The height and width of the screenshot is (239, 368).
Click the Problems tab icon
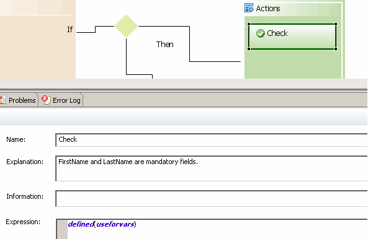[x=3, y=100]
